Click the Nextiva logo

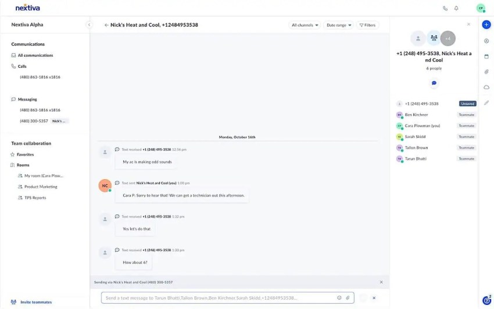[x=28, y=8]
